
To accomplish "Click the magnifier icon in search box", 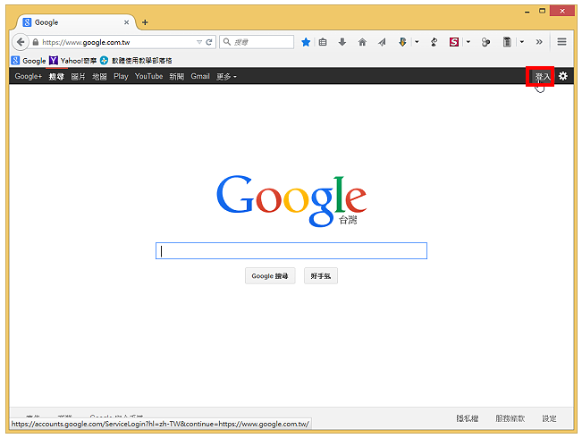I will tap(227, 42).
